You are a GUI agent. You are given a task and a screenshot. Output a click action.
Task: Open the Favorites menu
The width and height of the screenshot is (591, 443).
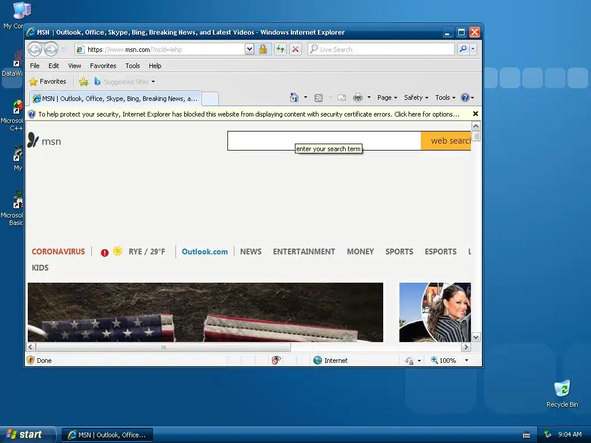pyautogui.click(x=103, y=66)
